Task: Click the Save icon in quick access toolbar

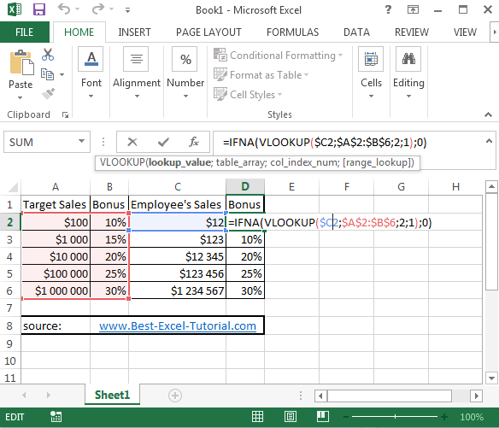Action: point(39,9)
